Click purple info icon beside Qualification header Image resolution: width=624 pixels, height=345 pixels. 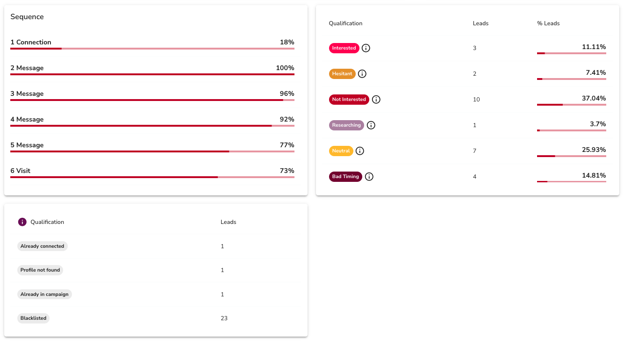[x=22, y=222]
